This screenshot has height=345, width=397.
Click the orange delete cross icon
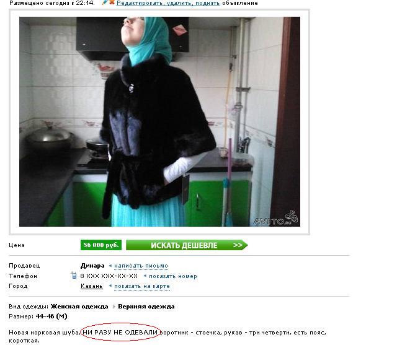(112, 2)
